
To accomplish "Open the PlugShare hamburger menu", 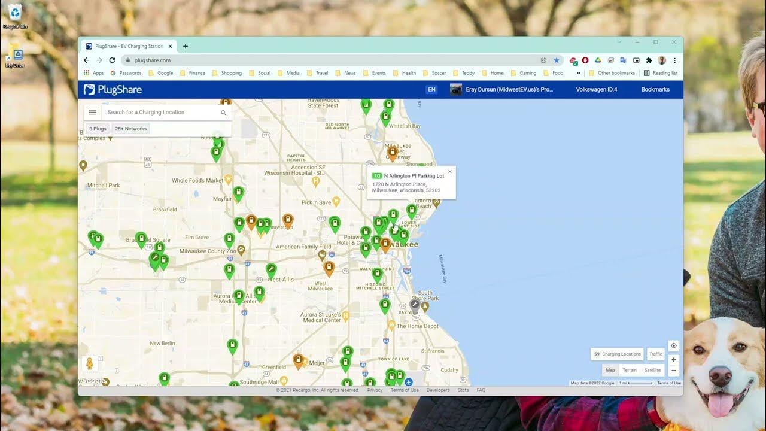I will [x=92, y=112].
